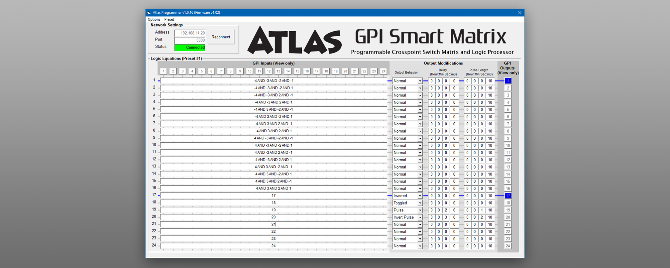The image size is (670, 268).
Task: Edit row 17 delay milliseconds field
Action: (x=454, y=196)
